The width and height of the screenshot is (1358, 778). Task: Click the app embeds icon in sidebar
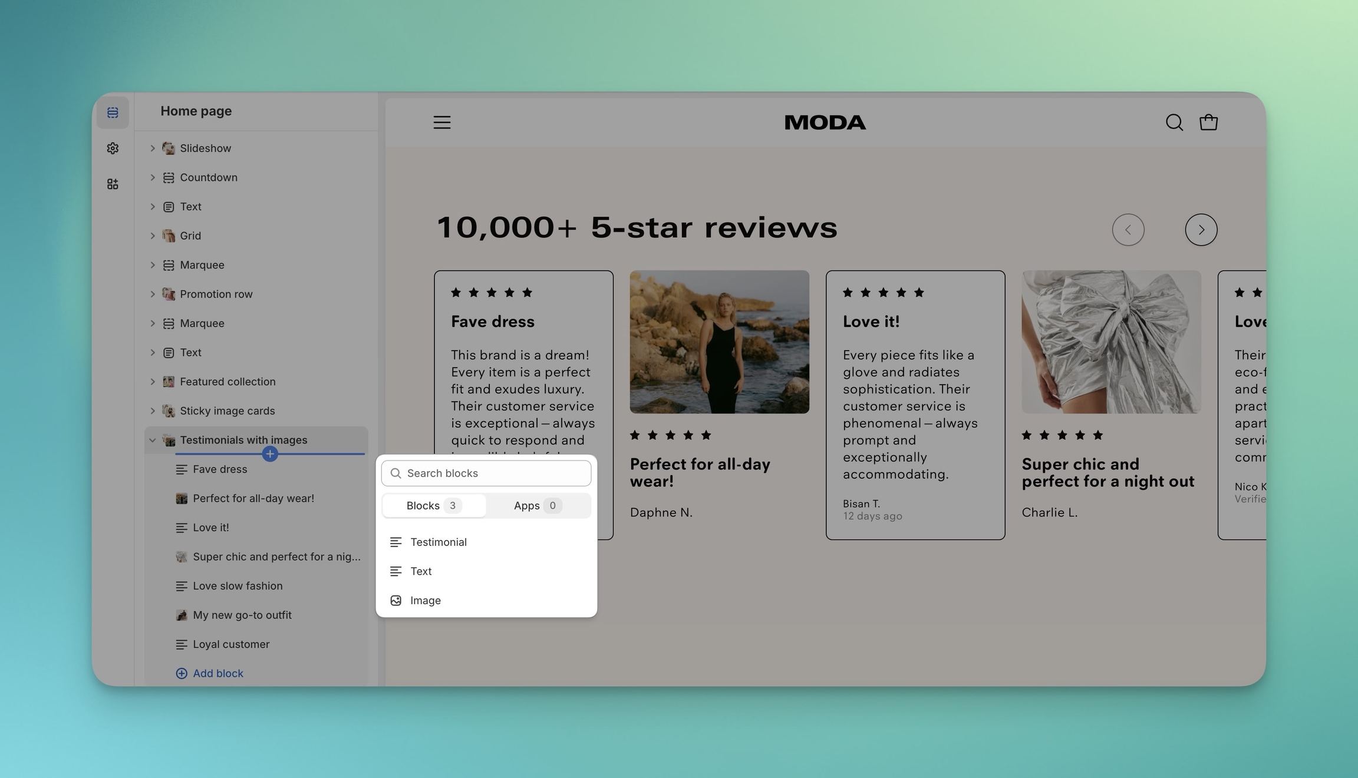113,184
